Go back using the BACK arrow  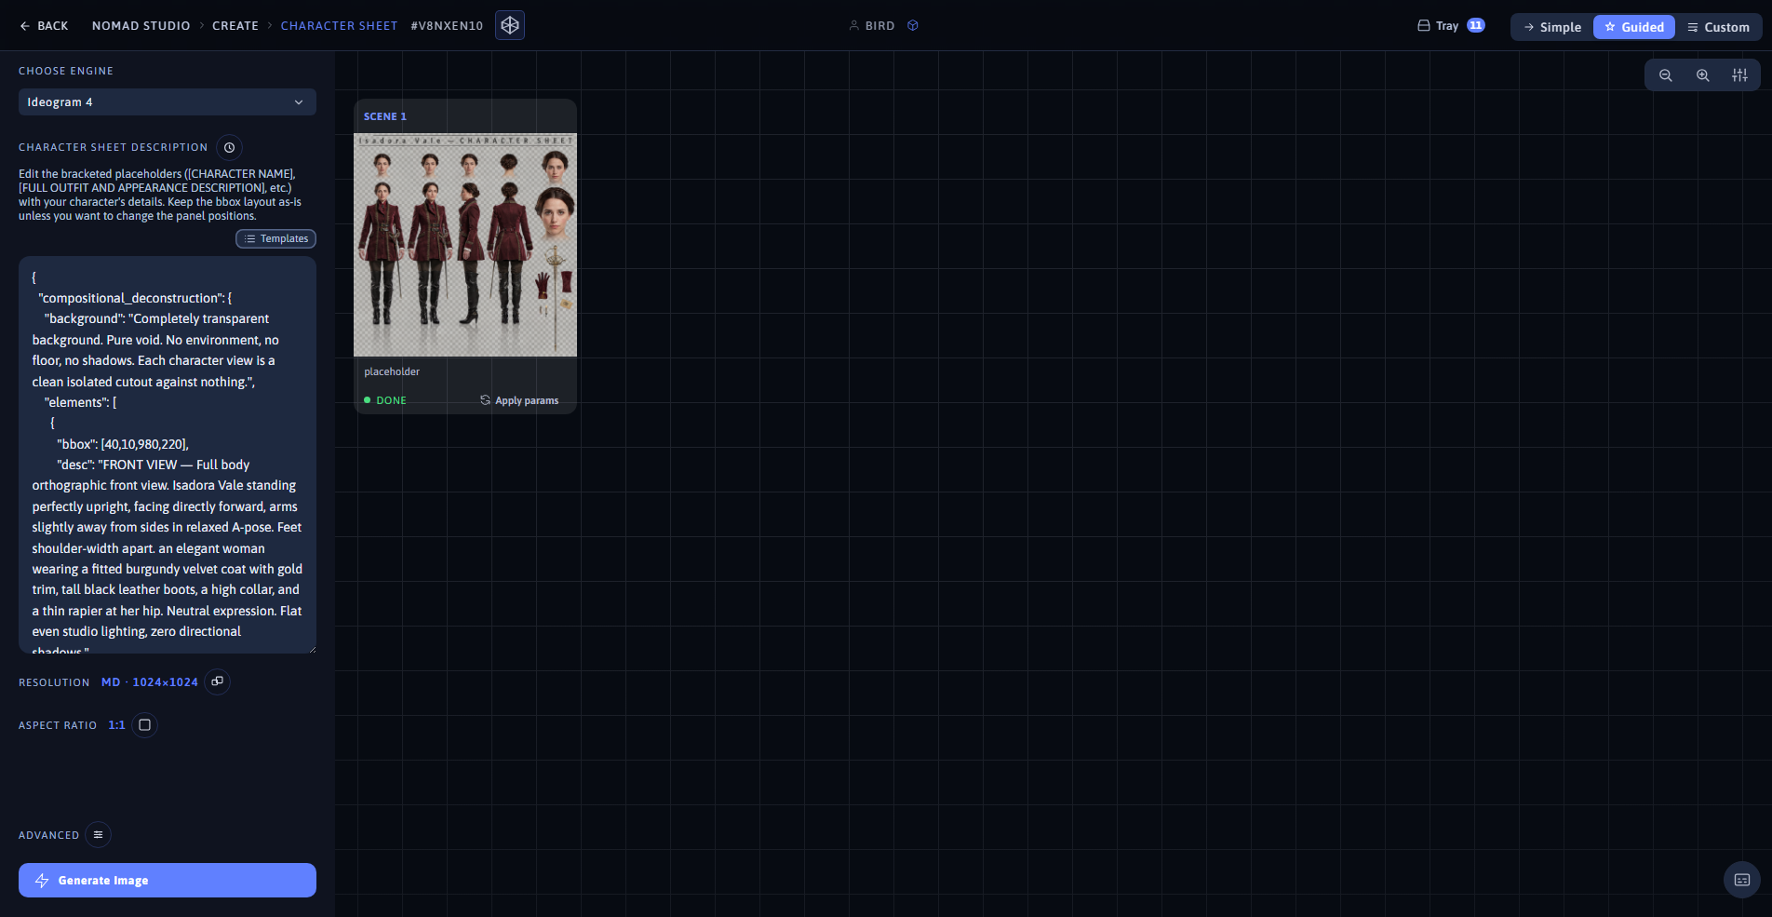click(44, 26)
